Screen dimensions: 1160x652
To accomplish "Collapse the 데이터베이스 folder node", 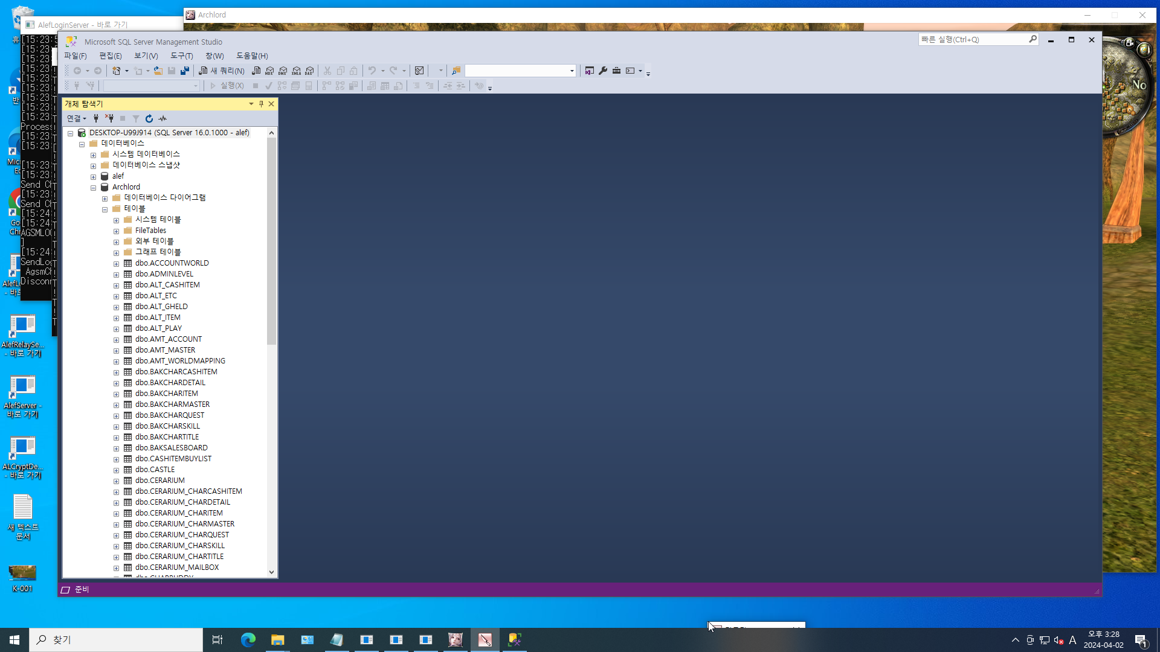I will pyautogui.click(x=82, y=144).
